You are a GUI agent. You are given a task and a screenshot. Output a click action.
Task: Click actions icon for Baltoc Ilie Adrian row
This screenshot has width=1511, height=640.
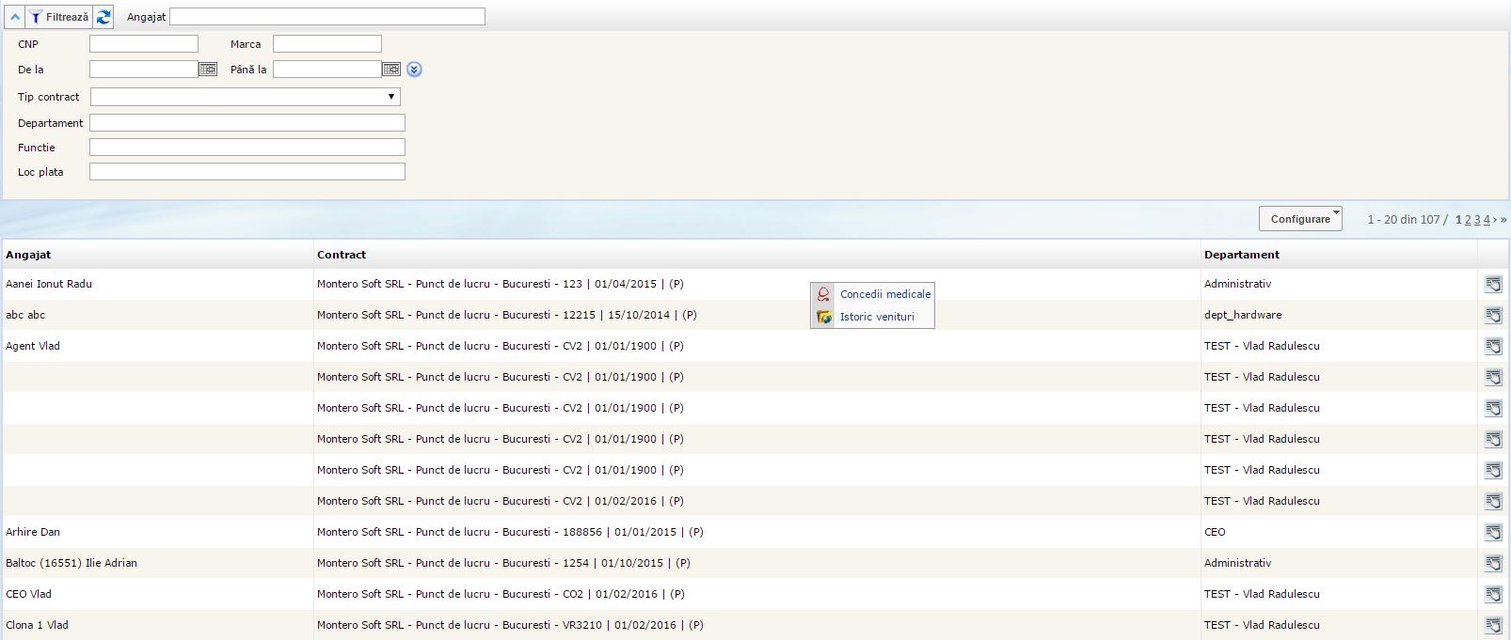pos(1492,564)
